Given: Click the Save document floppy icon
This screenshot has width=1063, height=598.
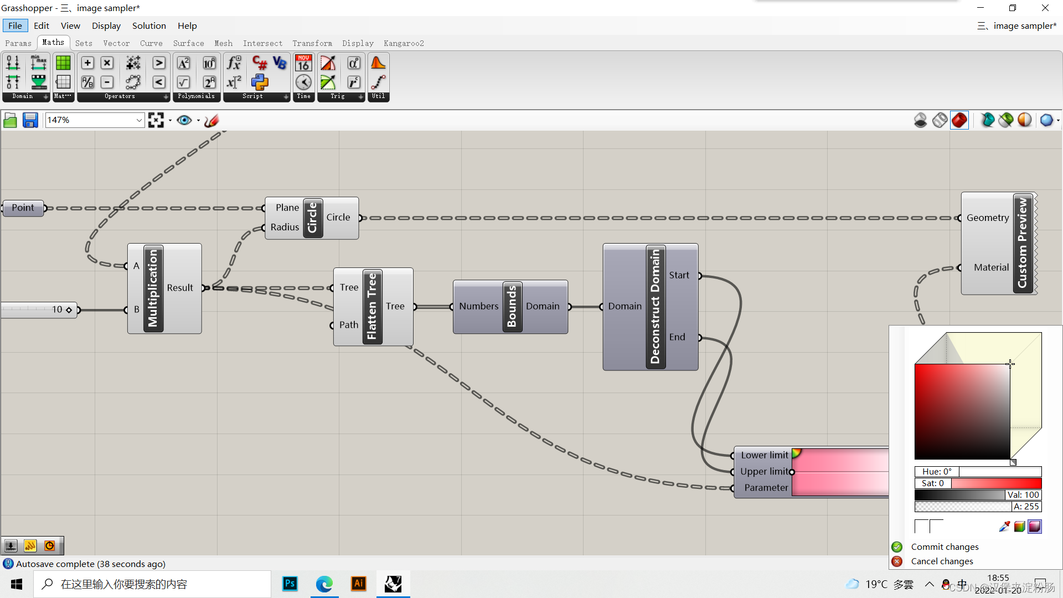Looking at the screenshot, I should click(x=30, y=120).
